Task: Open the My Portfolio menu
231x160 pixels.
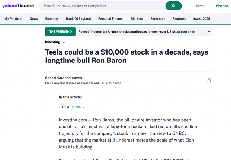Action: tap(13, 19)
